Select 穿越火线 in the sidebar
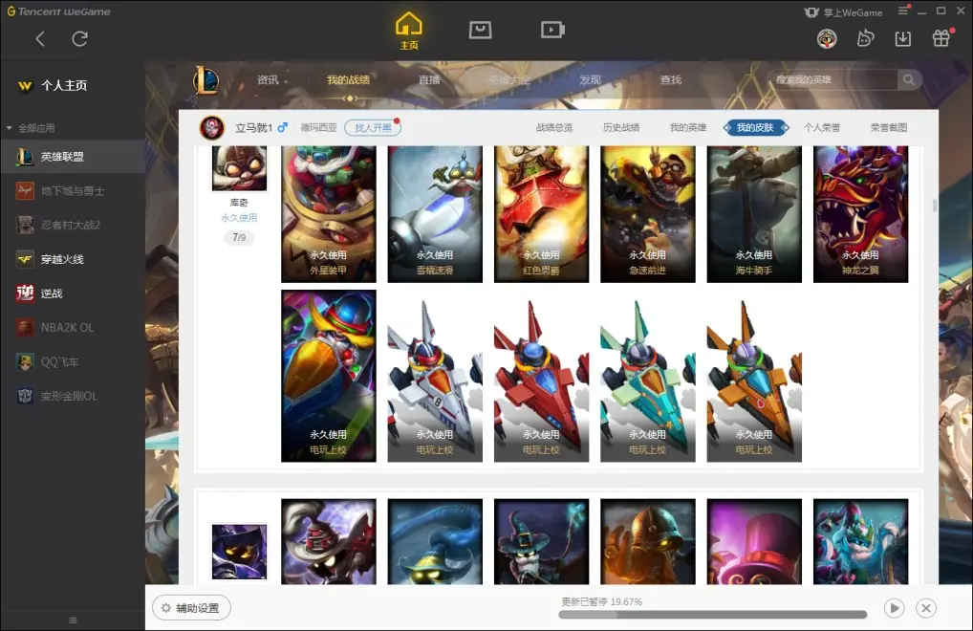This screenshot has height=631, width=973. tap(73, 259)
